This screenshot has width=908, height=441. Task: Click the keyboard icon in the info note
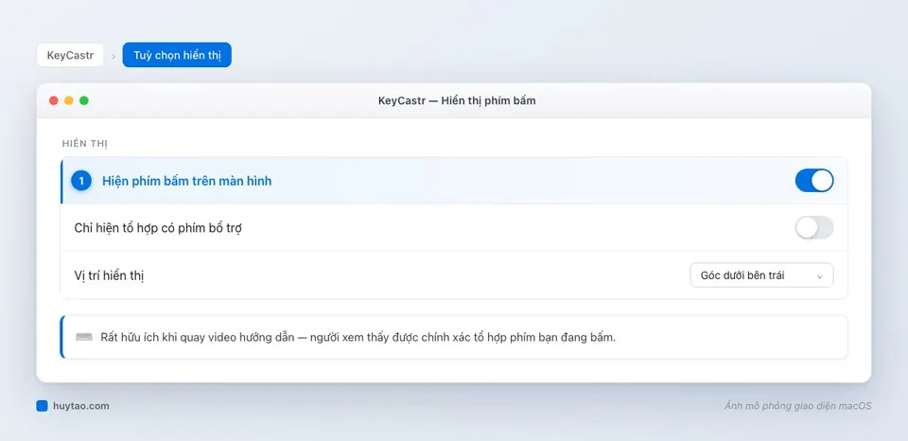[84, 337]
